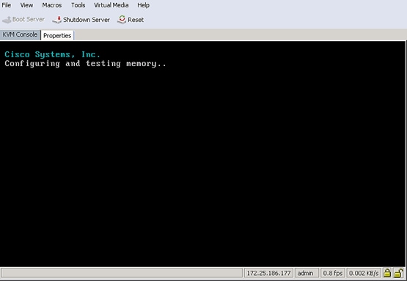Open the Macros menu
The image size is (407, 281).
[52, 5]
